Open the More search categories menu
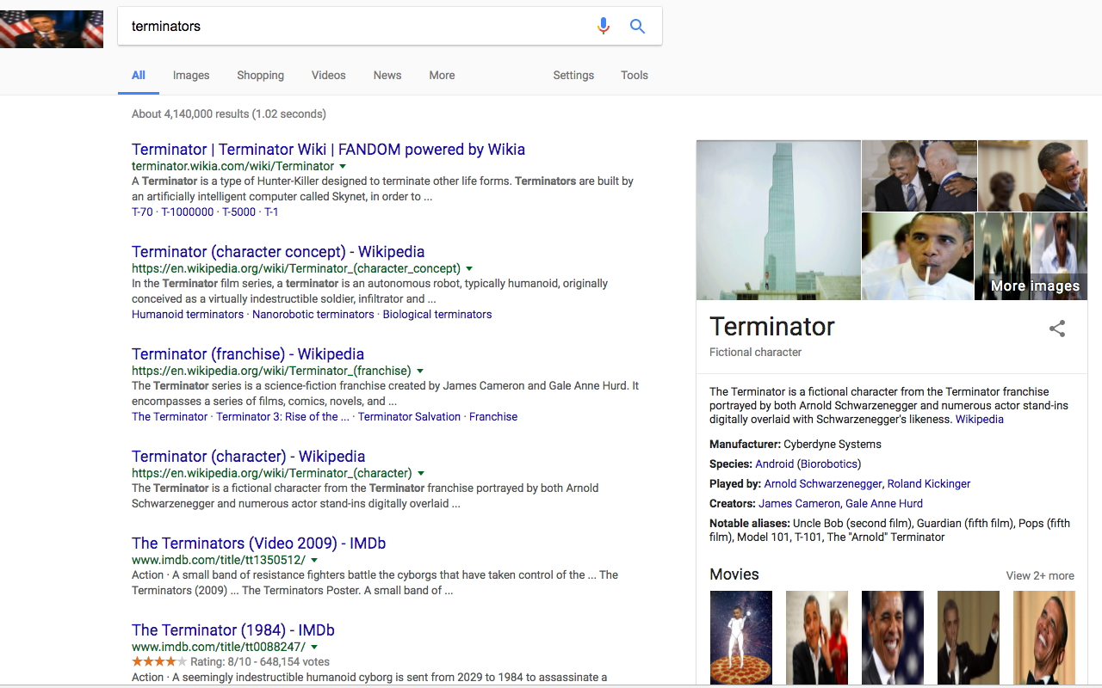The height and width of the screenshot is (688, 1102). [x=442, y=76]
